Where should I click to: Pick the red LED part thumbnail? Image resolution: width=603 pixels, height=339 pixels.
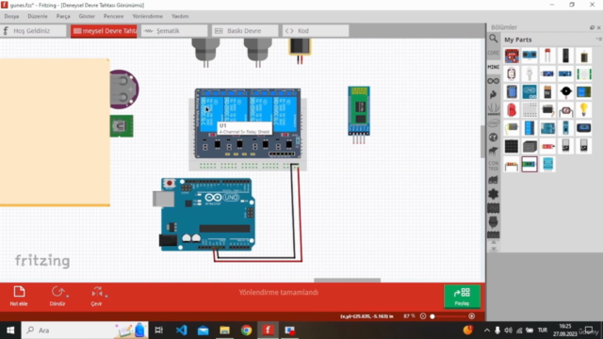point(512,110)
